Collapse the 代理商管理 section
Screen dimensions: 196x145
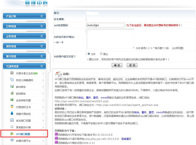tap(41, 66)
